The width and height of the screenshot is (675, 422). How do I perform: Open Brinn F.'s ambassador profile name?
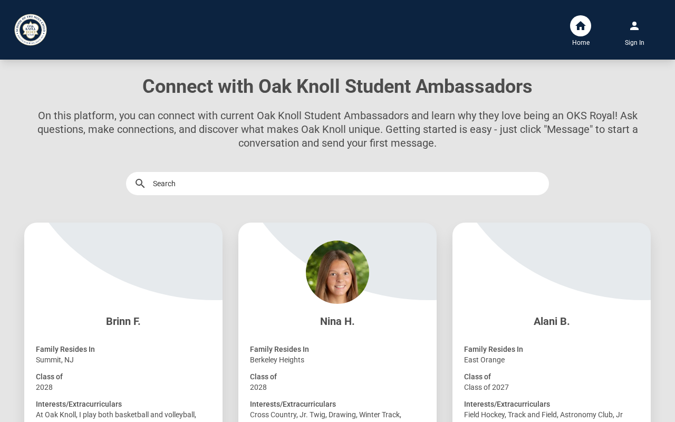click(x=123, y=321)
